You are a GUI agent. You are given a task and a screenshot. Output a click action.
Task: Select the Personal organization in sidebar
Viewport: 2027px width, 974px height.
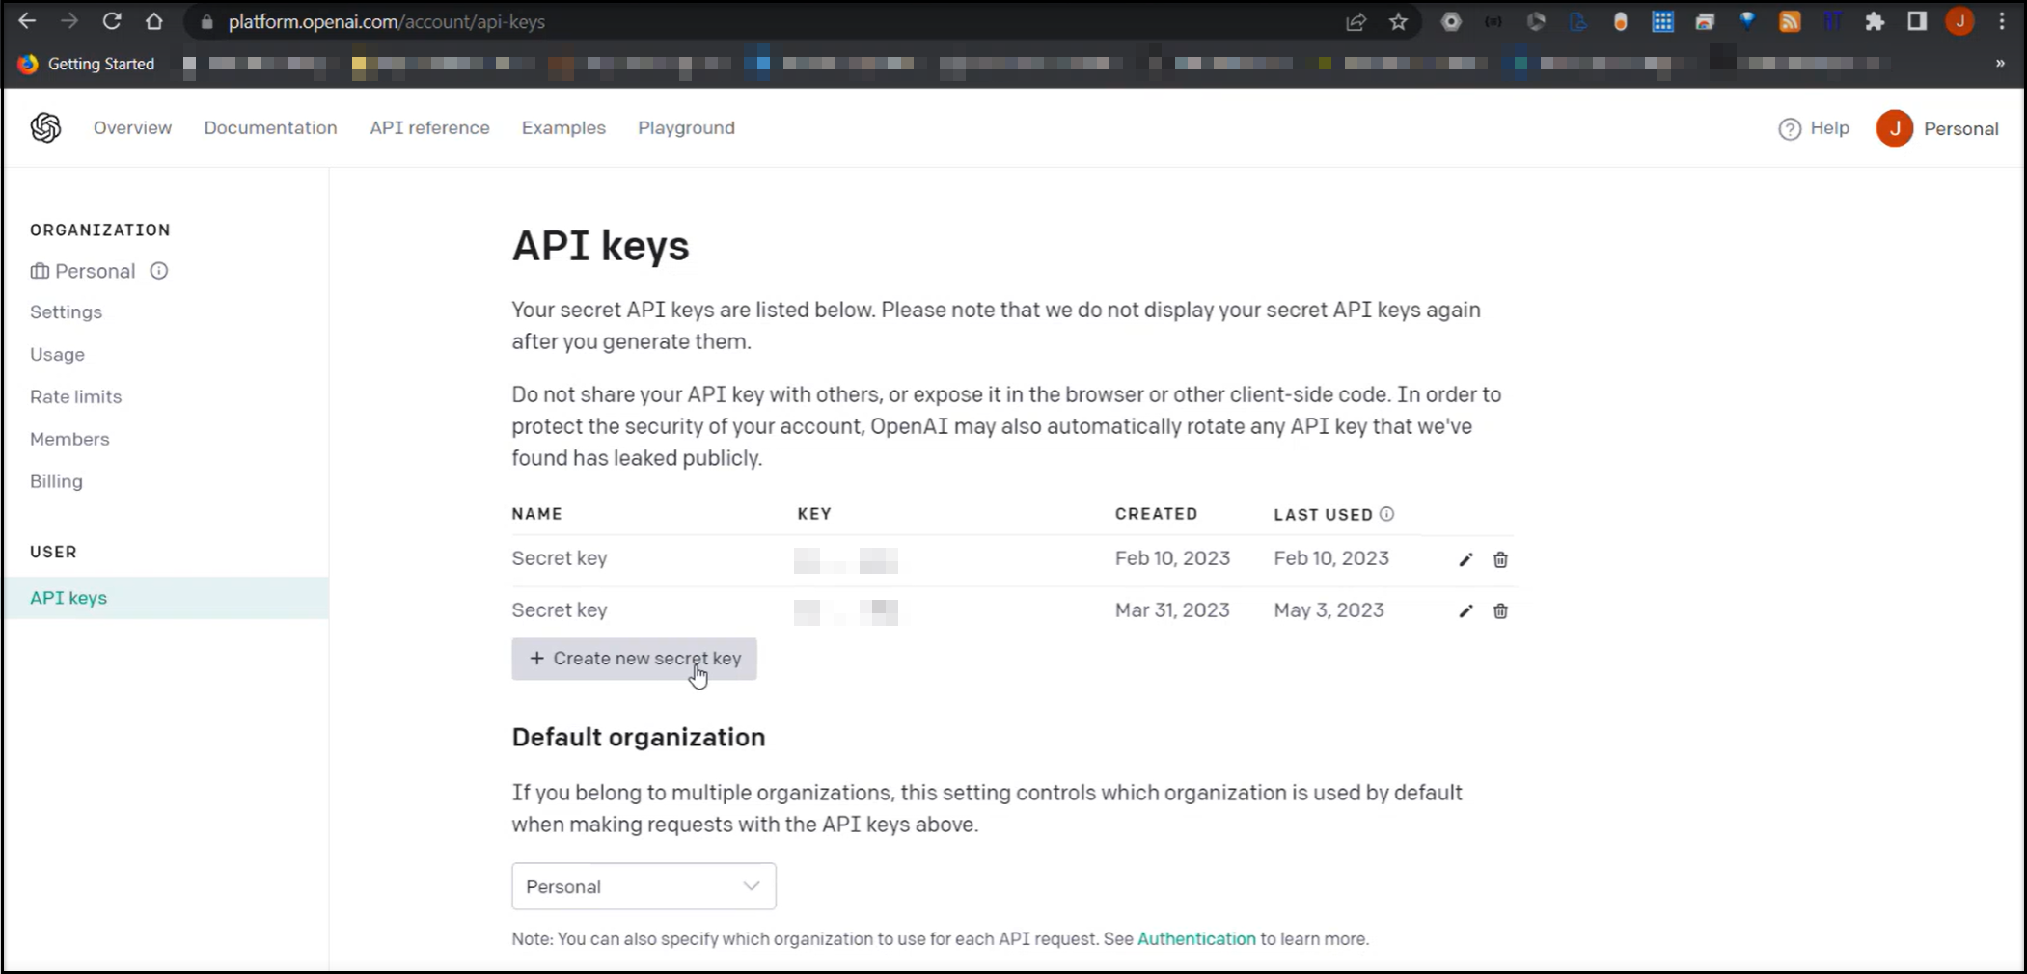pyautogui.click(x=83, y=271)
